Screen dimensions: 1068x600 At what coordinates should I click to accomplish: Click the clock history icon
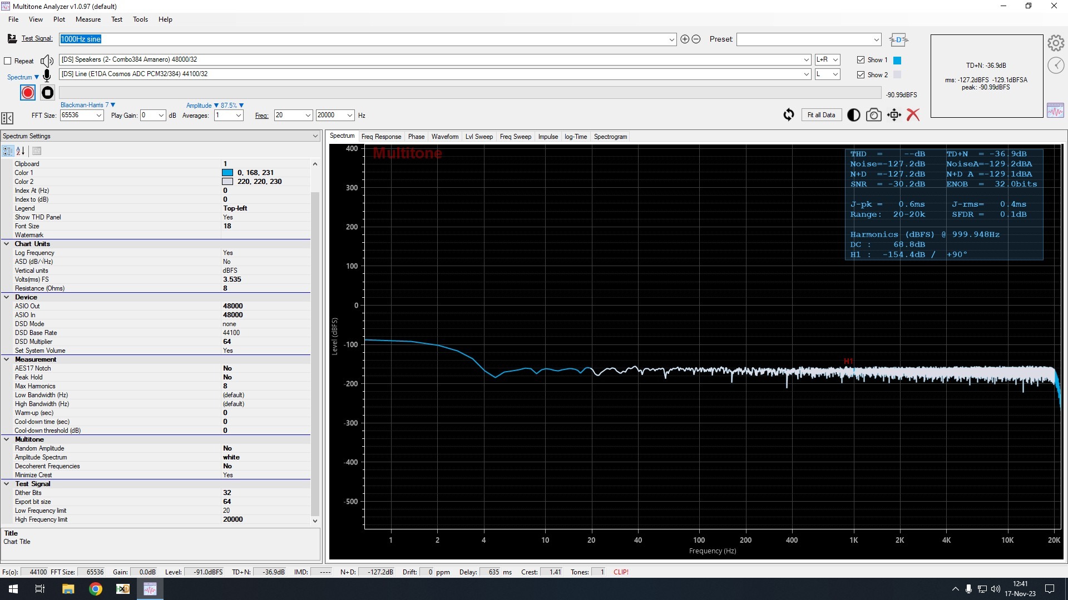point(1056,65)
